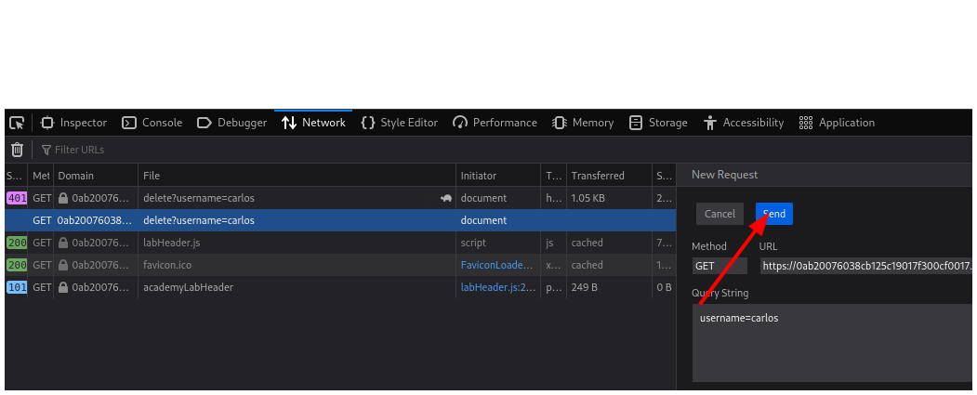The height and width of the screenshot is (395, 977).
Task: Open the Inspector panel
Action: click(74, 123)
